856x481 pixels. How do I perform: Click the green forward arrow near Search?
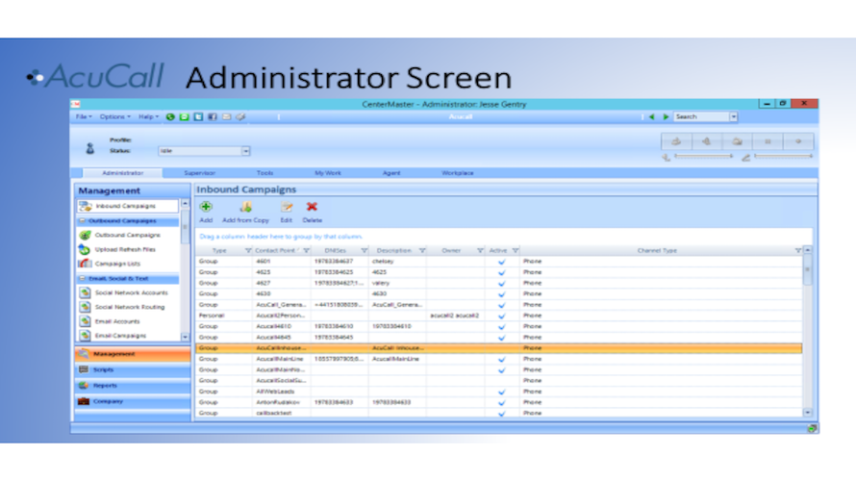(x=666, y=116)
